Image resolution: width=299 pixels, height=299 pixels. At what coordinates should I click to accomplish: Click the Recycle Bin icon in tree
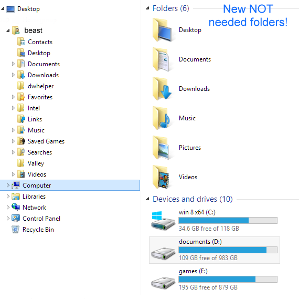pyautogui.click(x=15, y=229)
